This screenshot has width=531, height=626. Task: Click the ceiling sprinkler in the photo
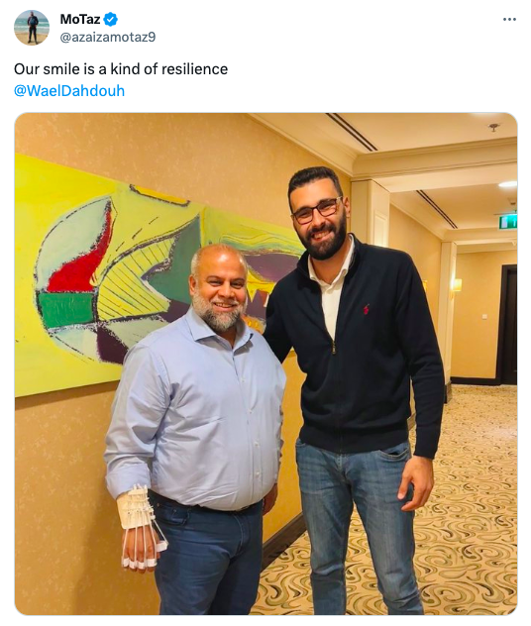pos(494,128)
